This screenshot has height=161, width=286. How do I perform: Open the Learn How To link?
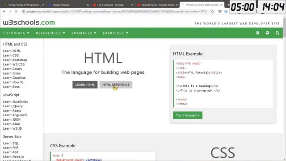click(x=13, y=82)
